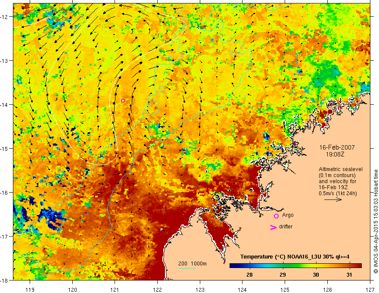Click latitude axis label '-17'

coord(4,237)
